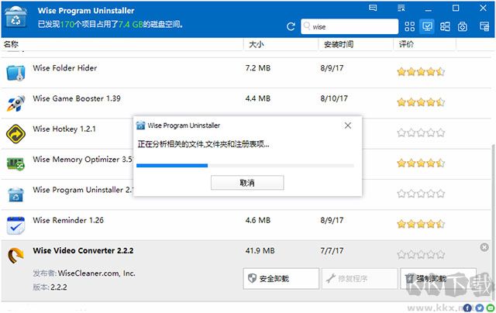The width and height of the screenshot is (496, 313).
Task: Click the 强制卸载 button
Action: tap(438, 279)
